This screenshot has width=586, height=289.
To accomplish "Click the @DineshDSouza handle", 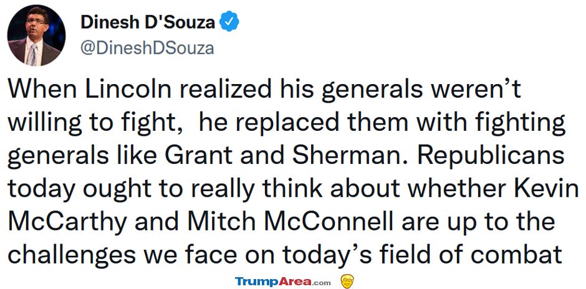I will [147, 49].
